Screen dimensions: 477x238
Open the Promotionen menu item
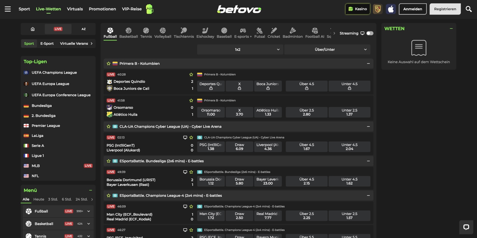click(102, 9)
